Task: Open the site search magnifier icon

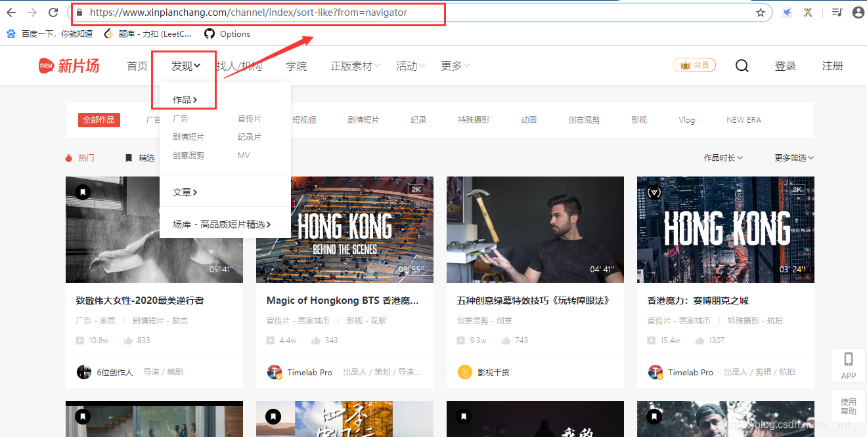Action: click(x=742, y=66)
